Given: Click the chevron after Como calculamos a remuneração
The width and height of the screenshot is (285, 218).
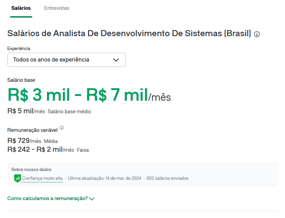Looking at the screenshot, I should pyautogui.click(x=91, y=199).
